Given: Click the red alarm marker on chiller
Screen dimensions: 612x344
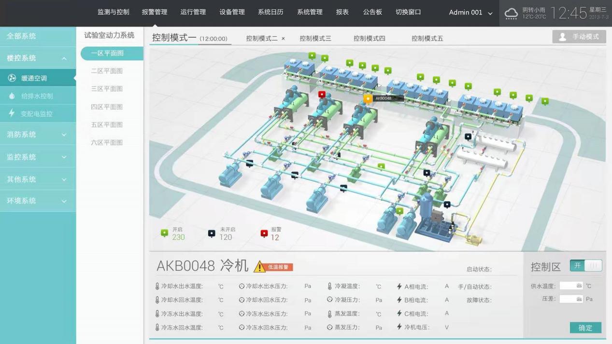Looking at the screenshot, I should [322, 94].
